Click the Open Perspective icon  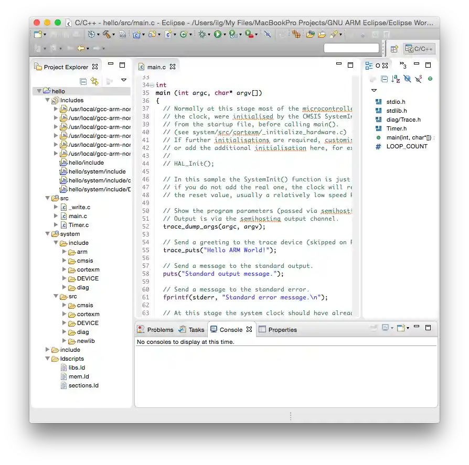click(394, 49)
